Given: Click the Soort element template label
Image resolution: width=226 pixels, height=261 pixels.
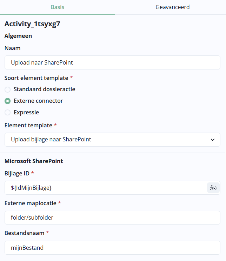Looking at the screenshot, I should point(36,78).
